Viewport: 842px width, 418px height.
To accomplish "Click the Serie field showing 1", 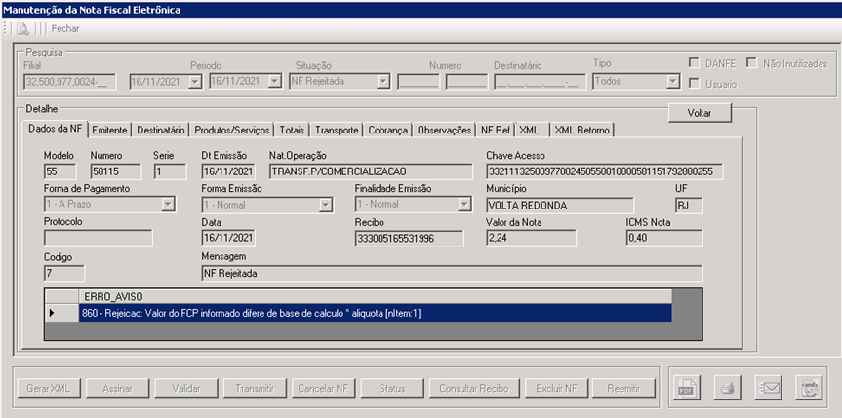I will click(170, 171).
